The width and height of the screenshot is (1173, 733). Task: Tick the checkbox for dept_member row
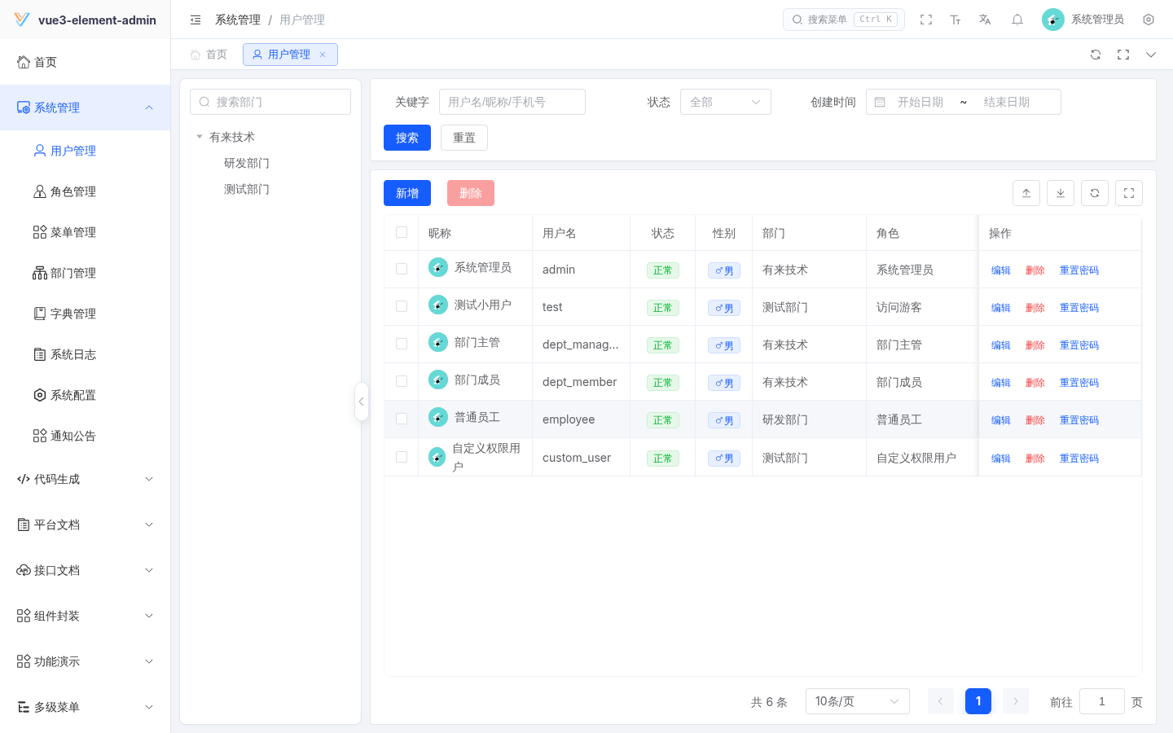402,381
